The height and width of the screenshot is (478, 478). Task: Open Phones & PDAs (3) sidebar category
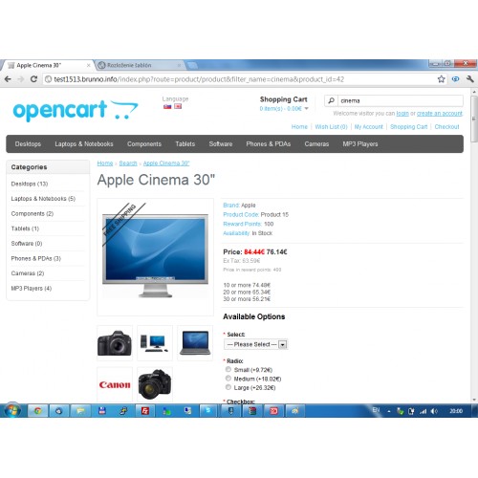tap(35, 258)
